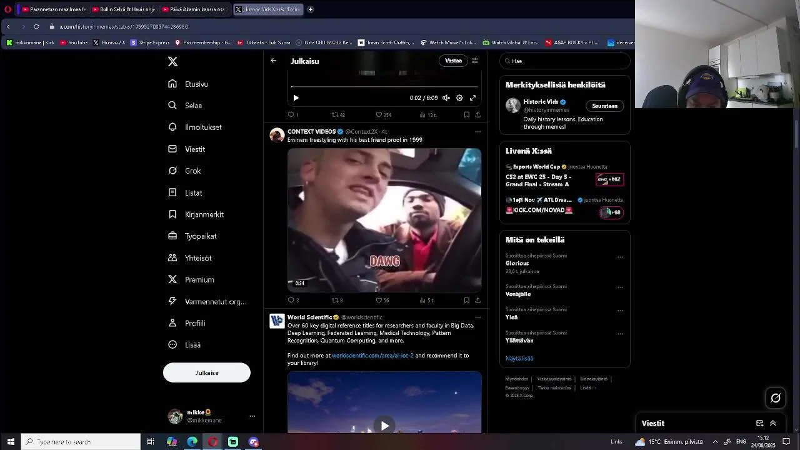Viewport: 800px width, 450px height.
Task: Open Stripe Express bookmark
Action: (x=150, y=42)
